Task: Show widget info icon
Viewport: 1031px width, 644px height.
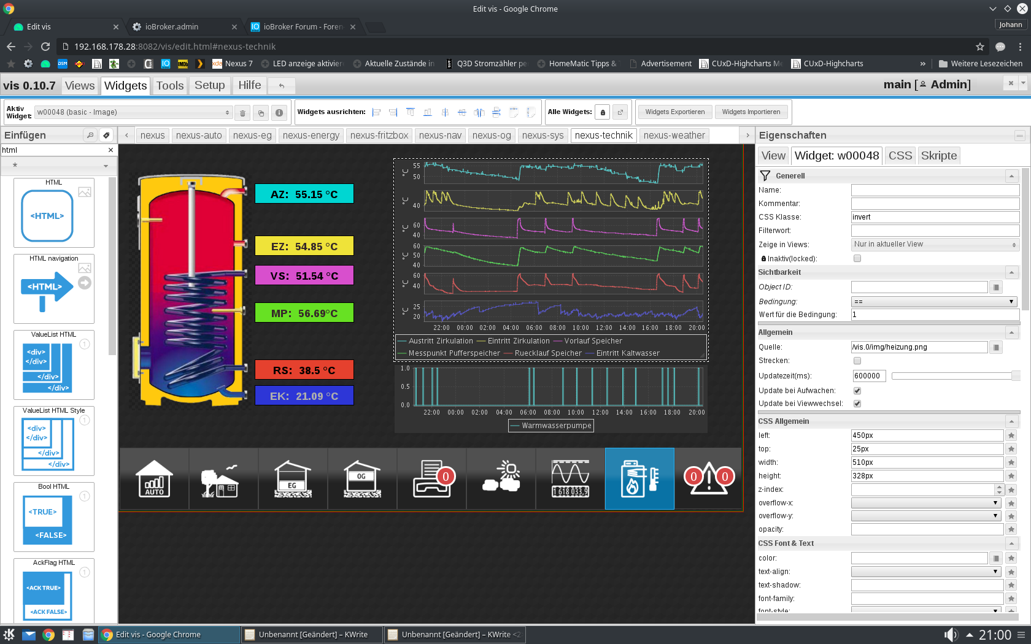Action: [279, 113]
